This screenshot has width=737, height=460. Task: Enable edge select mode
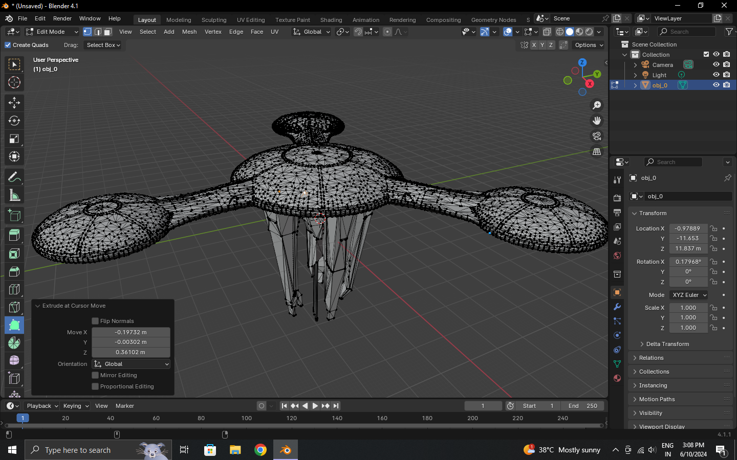tap(98, 32)
